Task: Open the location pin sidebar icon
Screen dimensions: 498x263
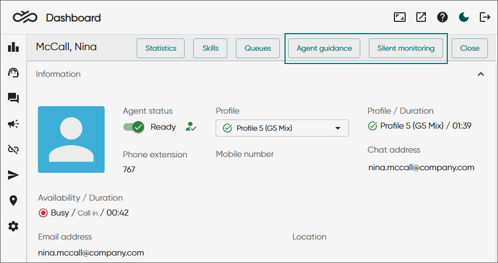Action: click(x=13, y=201)
